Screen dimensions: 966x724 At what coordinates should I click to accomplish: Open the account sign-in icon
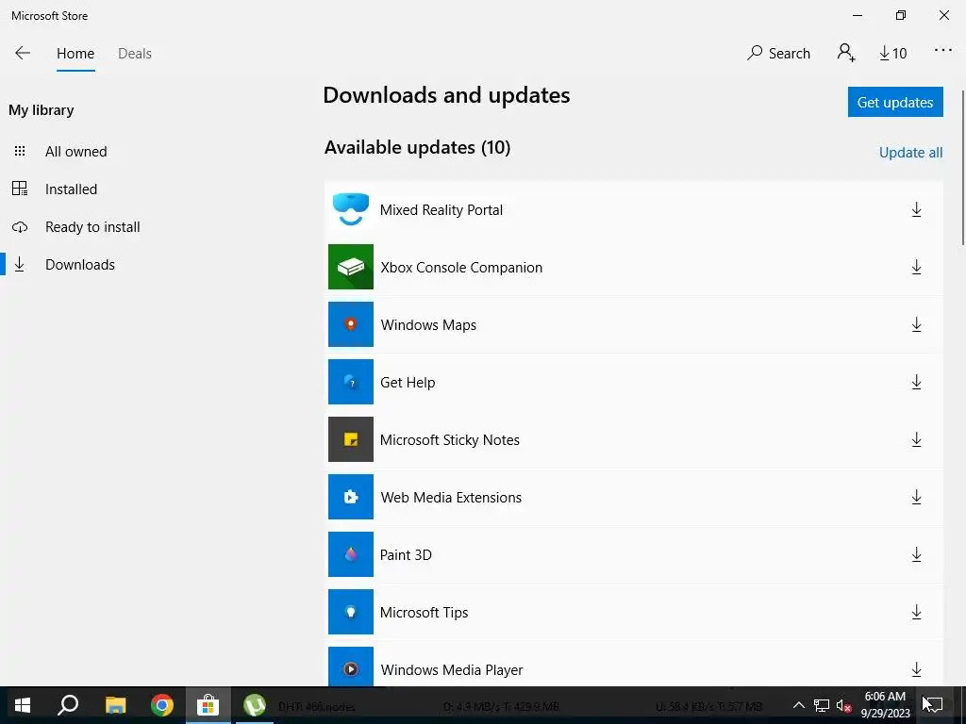coord(846,53)
